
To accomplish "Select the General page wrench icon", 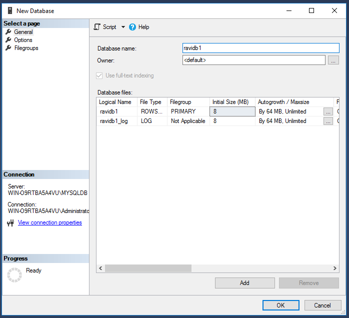I will 8,32.
